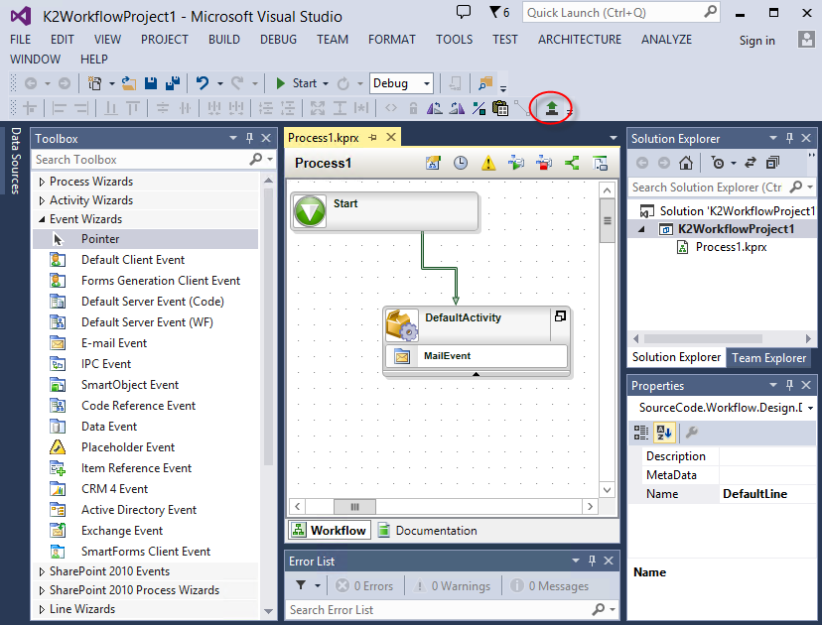822x625 pixels.
Task: Click the Sign in link
Action: pyautogui.click(x=757, y=41)
